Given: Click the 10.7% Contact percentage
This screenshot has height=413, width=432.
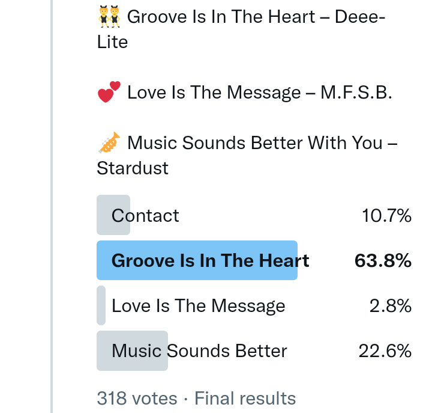Looking at the screenshot, I should click(386, 215).
